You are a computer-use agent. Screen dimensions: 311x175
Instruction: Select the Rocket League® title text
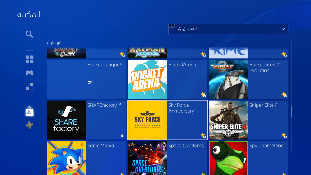pyautogui.click(x=105, y=64)
